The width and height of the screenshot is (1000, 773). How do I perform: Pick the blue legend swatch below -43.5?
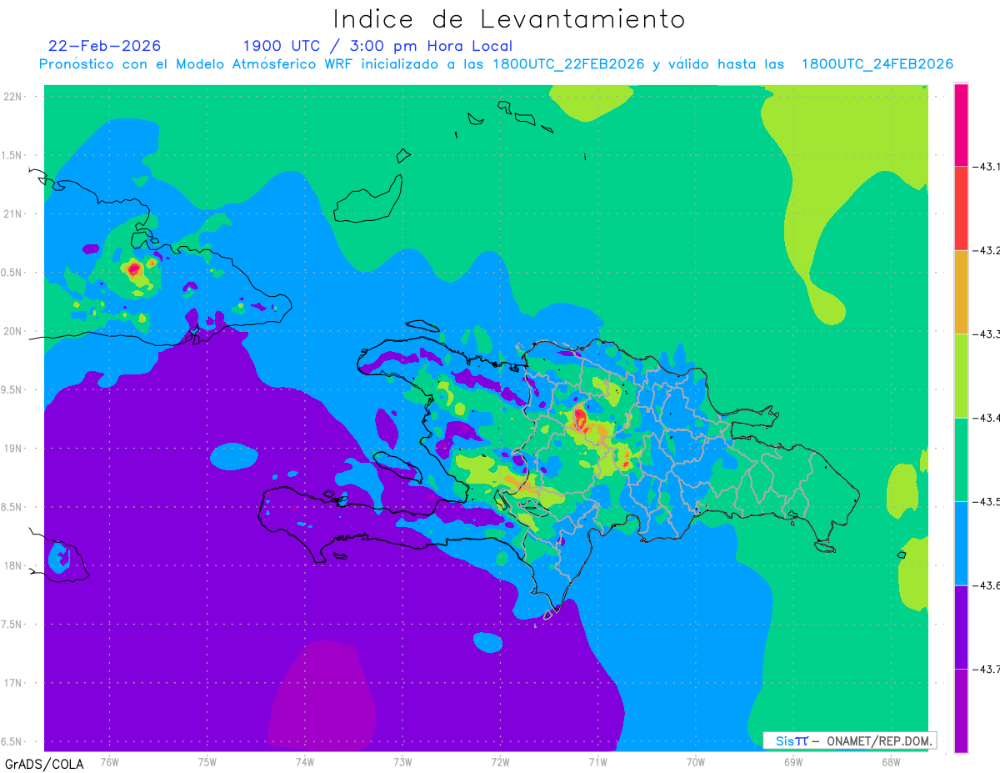[961, 544]
